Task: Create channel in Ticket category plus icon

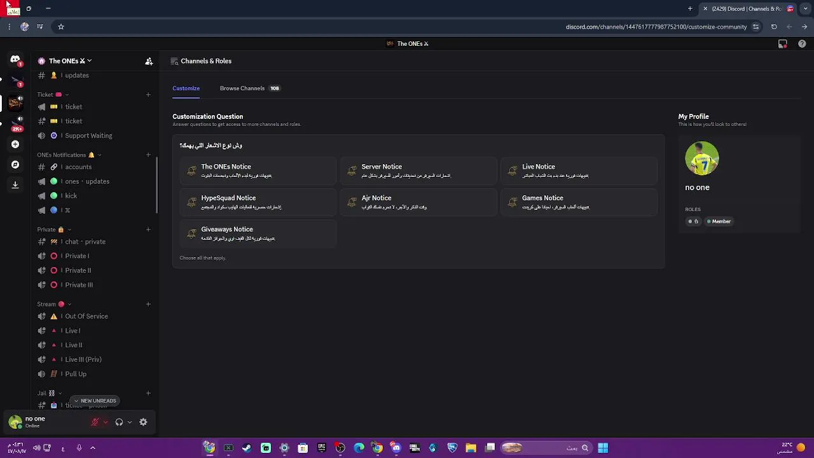Action: tap(148, 95)
